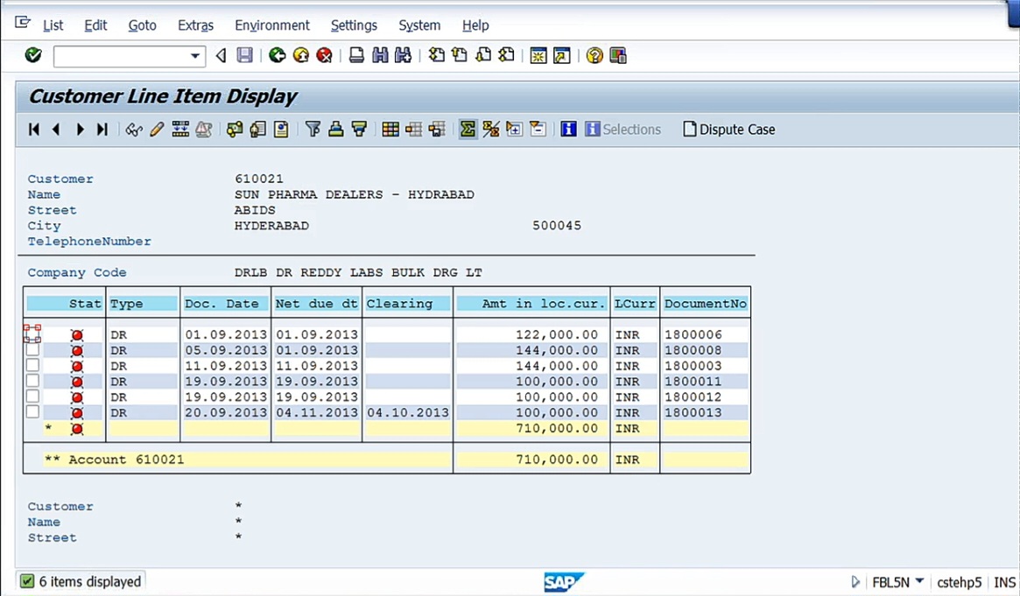The image size is (1020, 596).
Task: Click the SAP logo in status bar
Action: 563,582
